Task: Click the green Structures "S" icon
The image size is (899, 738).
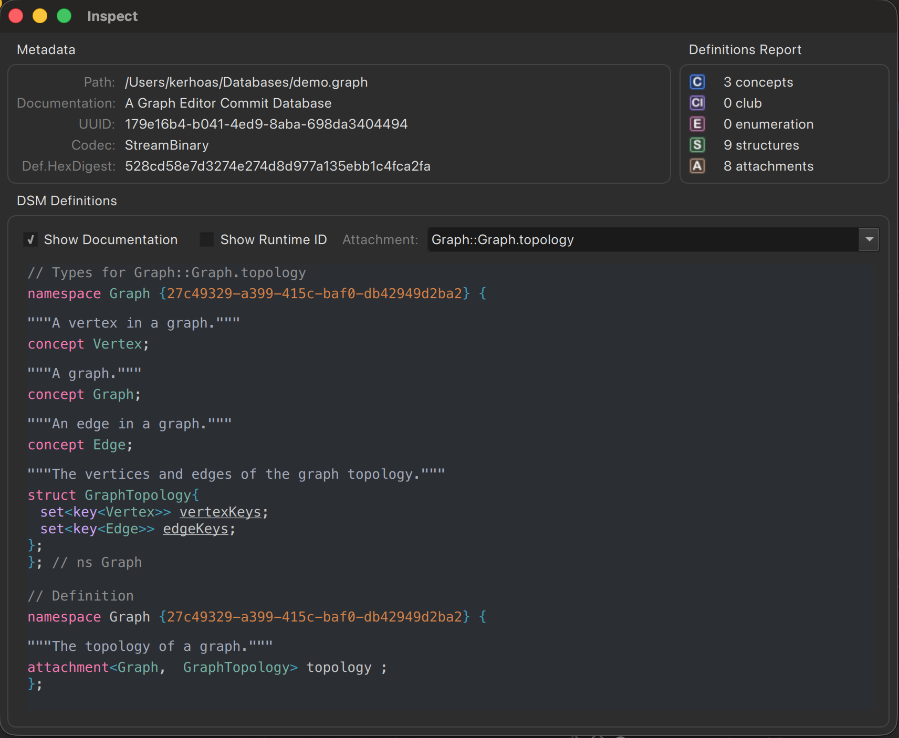Action: click(x=697, y=145)
